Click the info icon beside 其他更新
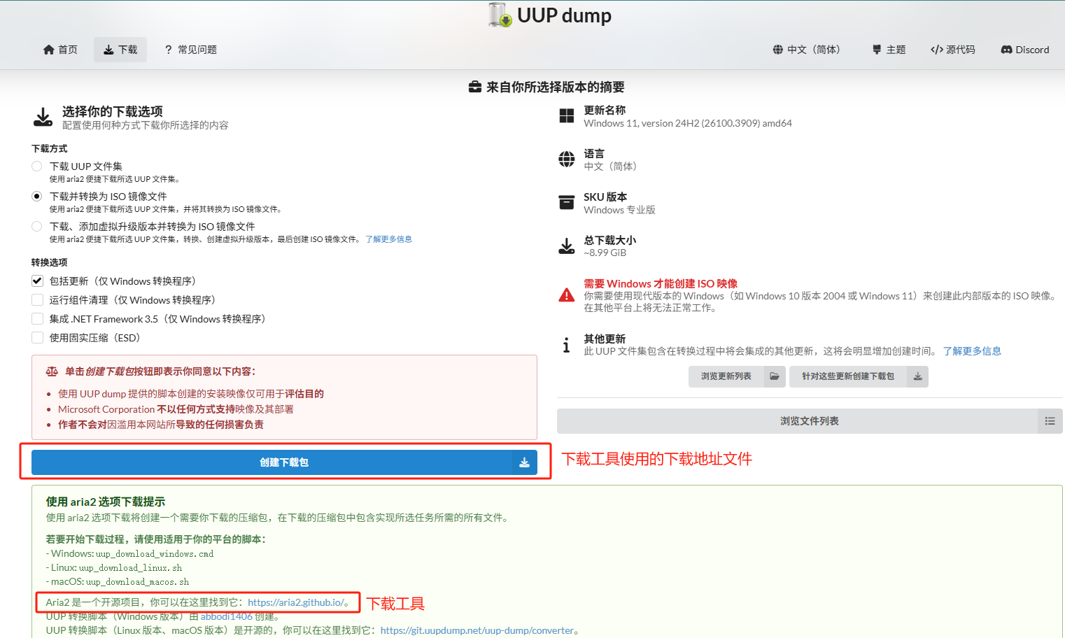 pyautogui.click(x=567, y=345)
